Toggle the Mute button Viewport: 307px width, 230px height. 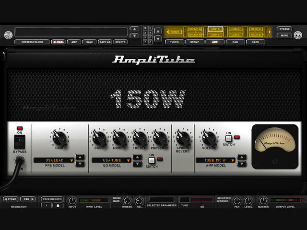click(284, 35)
